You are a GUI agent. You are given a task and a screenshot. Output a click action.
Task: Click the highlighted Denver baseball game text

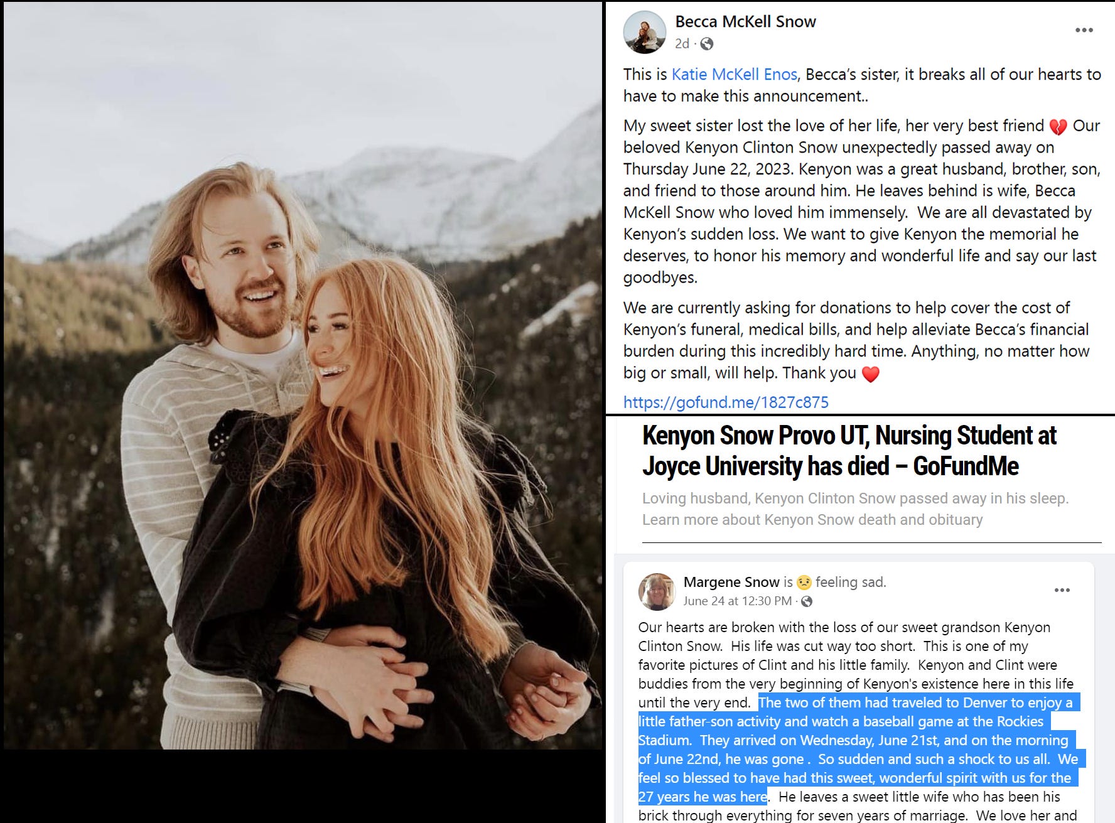point(858,750)
